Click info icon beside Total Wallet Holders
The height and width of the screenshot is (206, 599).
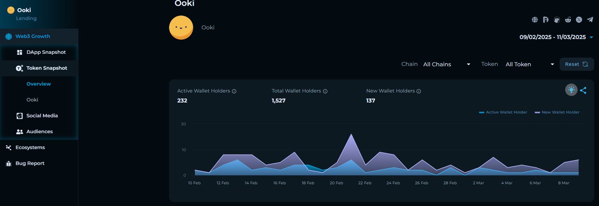(325, 91)
